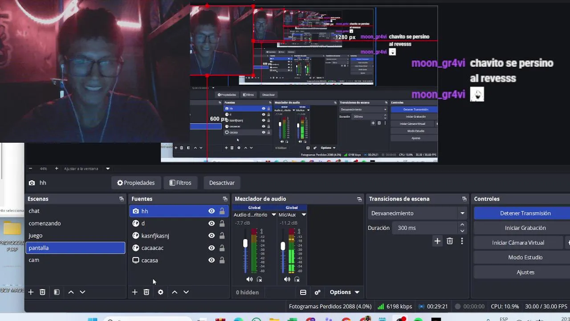
Task: Adjust Mic/Aux volume fader
Action: click(x=283, y=246)
